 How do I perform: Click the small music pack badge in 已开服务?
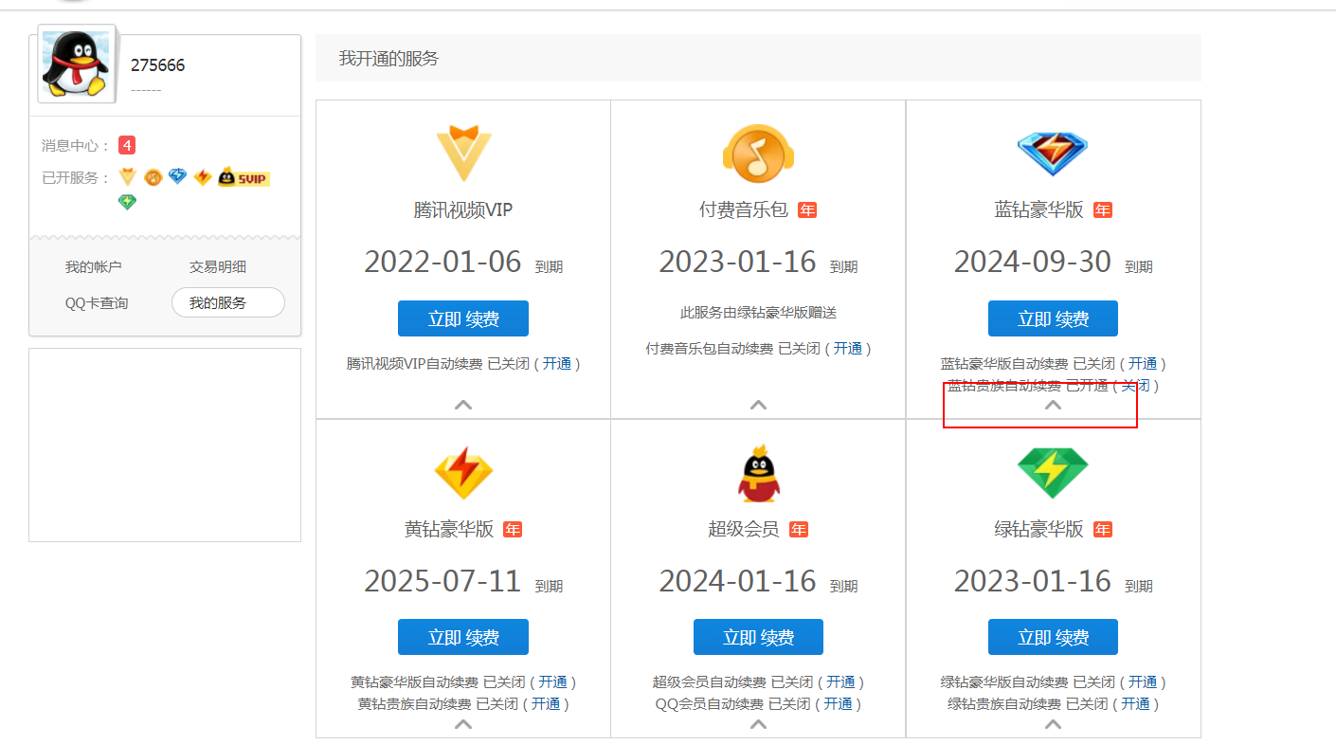[153, 177]
